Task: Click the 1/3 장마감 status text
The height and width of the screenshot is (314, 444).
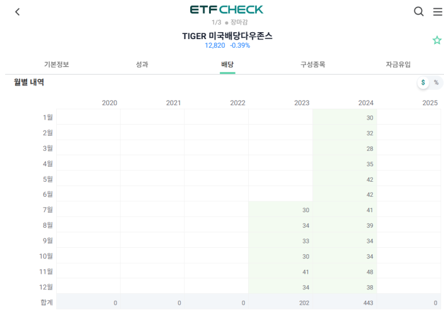Action: [230, 22]
